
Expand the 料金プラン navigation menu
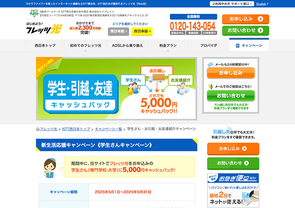pyautogui.click(x=168, y=45)
